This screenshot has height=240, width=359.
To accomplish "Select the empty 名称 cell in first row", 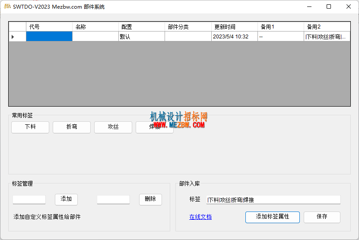I will click(x=95, y=37).
